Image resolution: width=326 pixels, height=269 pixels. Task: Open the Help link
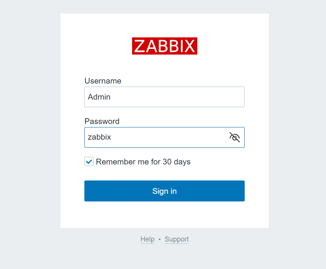147,239
